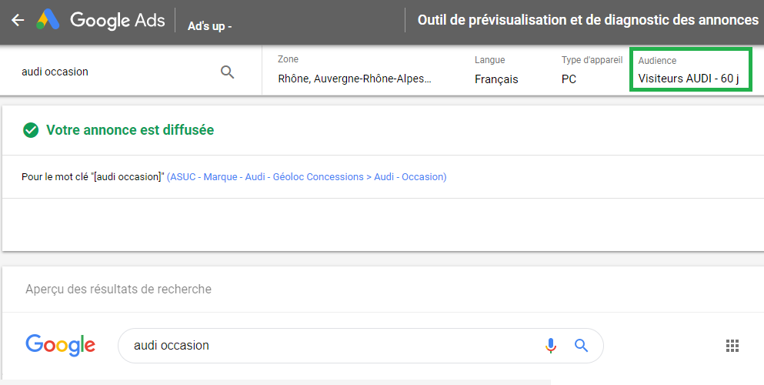This screenshot has height=385, width=764.
Task: Click the microphone voice search icon
Action: 550,345
